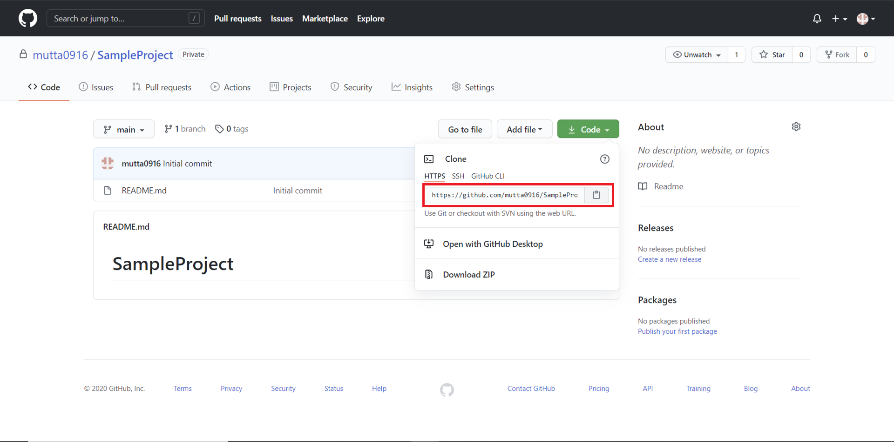Screen dimensions: 894x442
Task: Switch to the Settings tab
Action: click(x=473, y=87)
